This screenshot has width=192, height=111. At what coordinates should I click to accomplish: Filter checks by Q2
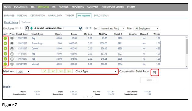(53, 71)
